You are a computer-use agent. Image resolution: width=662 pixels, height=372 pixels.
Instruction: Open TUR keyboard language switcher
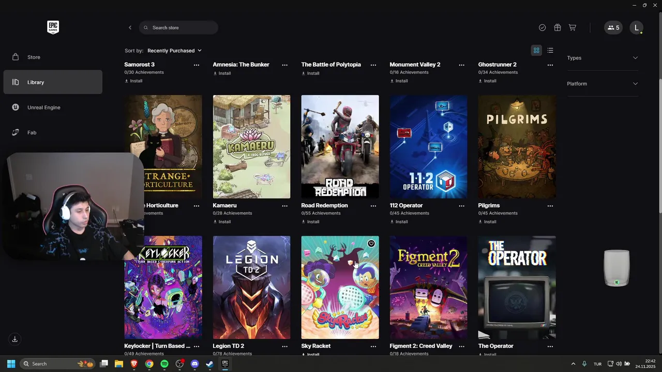(x=597, y=364)
